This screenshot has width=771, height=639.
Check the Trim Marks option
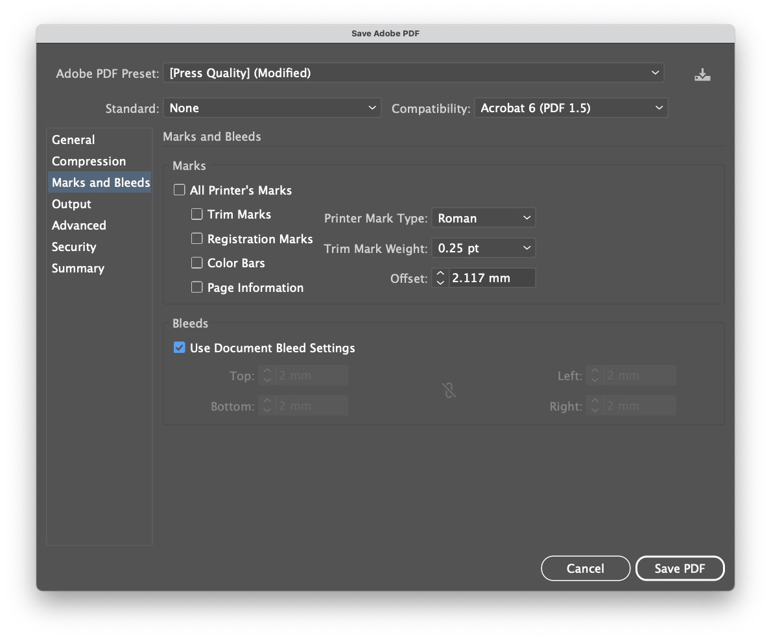[x=196, y=214]
